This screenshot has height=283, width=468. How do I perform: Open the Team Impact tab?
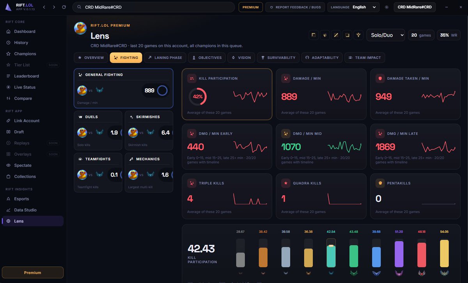(x=365, y=58)
